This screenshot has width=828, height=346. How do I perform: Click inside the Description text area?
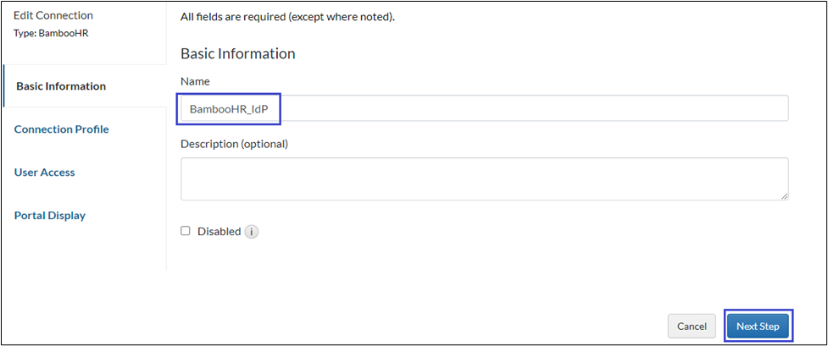(x=484, y=178)
